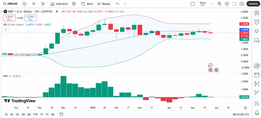Open the candlestick chart style selector

pos(43,4)
